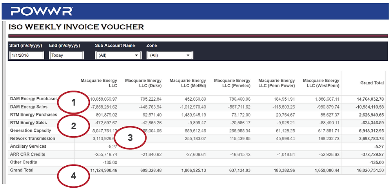392x190 pixels.
Task: Select the RTM Energy Purchases row label
Action: (x=33, y=115)
